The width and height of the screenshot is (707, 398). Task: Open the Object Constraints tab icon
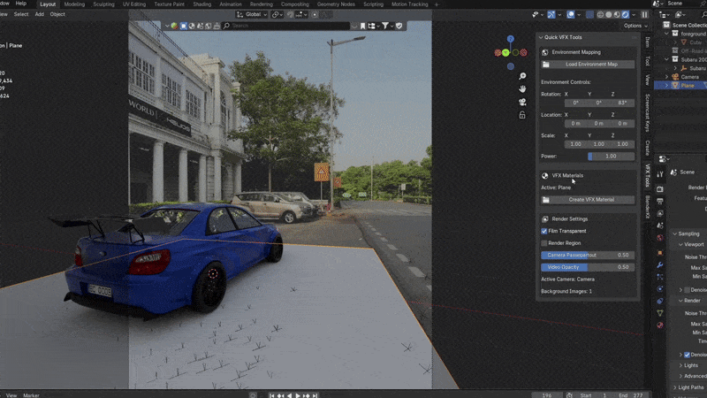[x=660, y=301]
